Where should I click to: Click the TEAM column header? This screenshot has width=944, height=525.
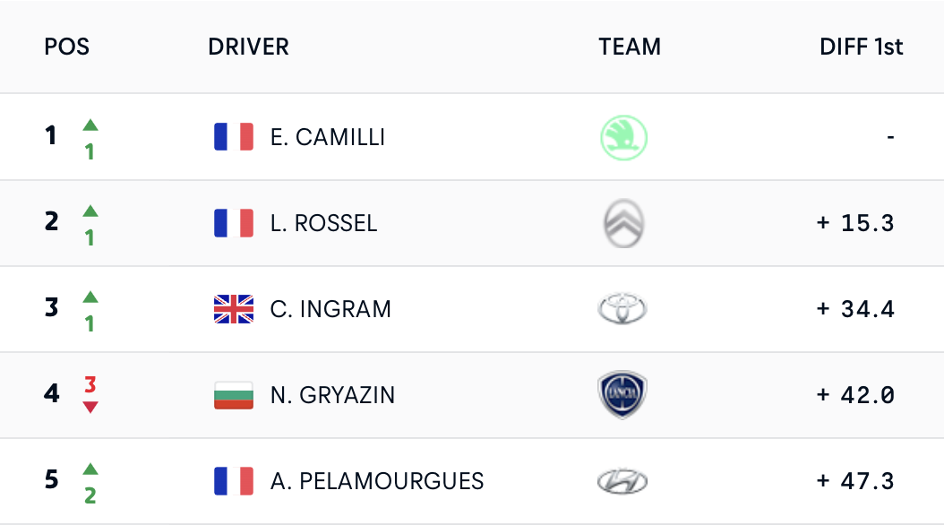pos(630,47)
